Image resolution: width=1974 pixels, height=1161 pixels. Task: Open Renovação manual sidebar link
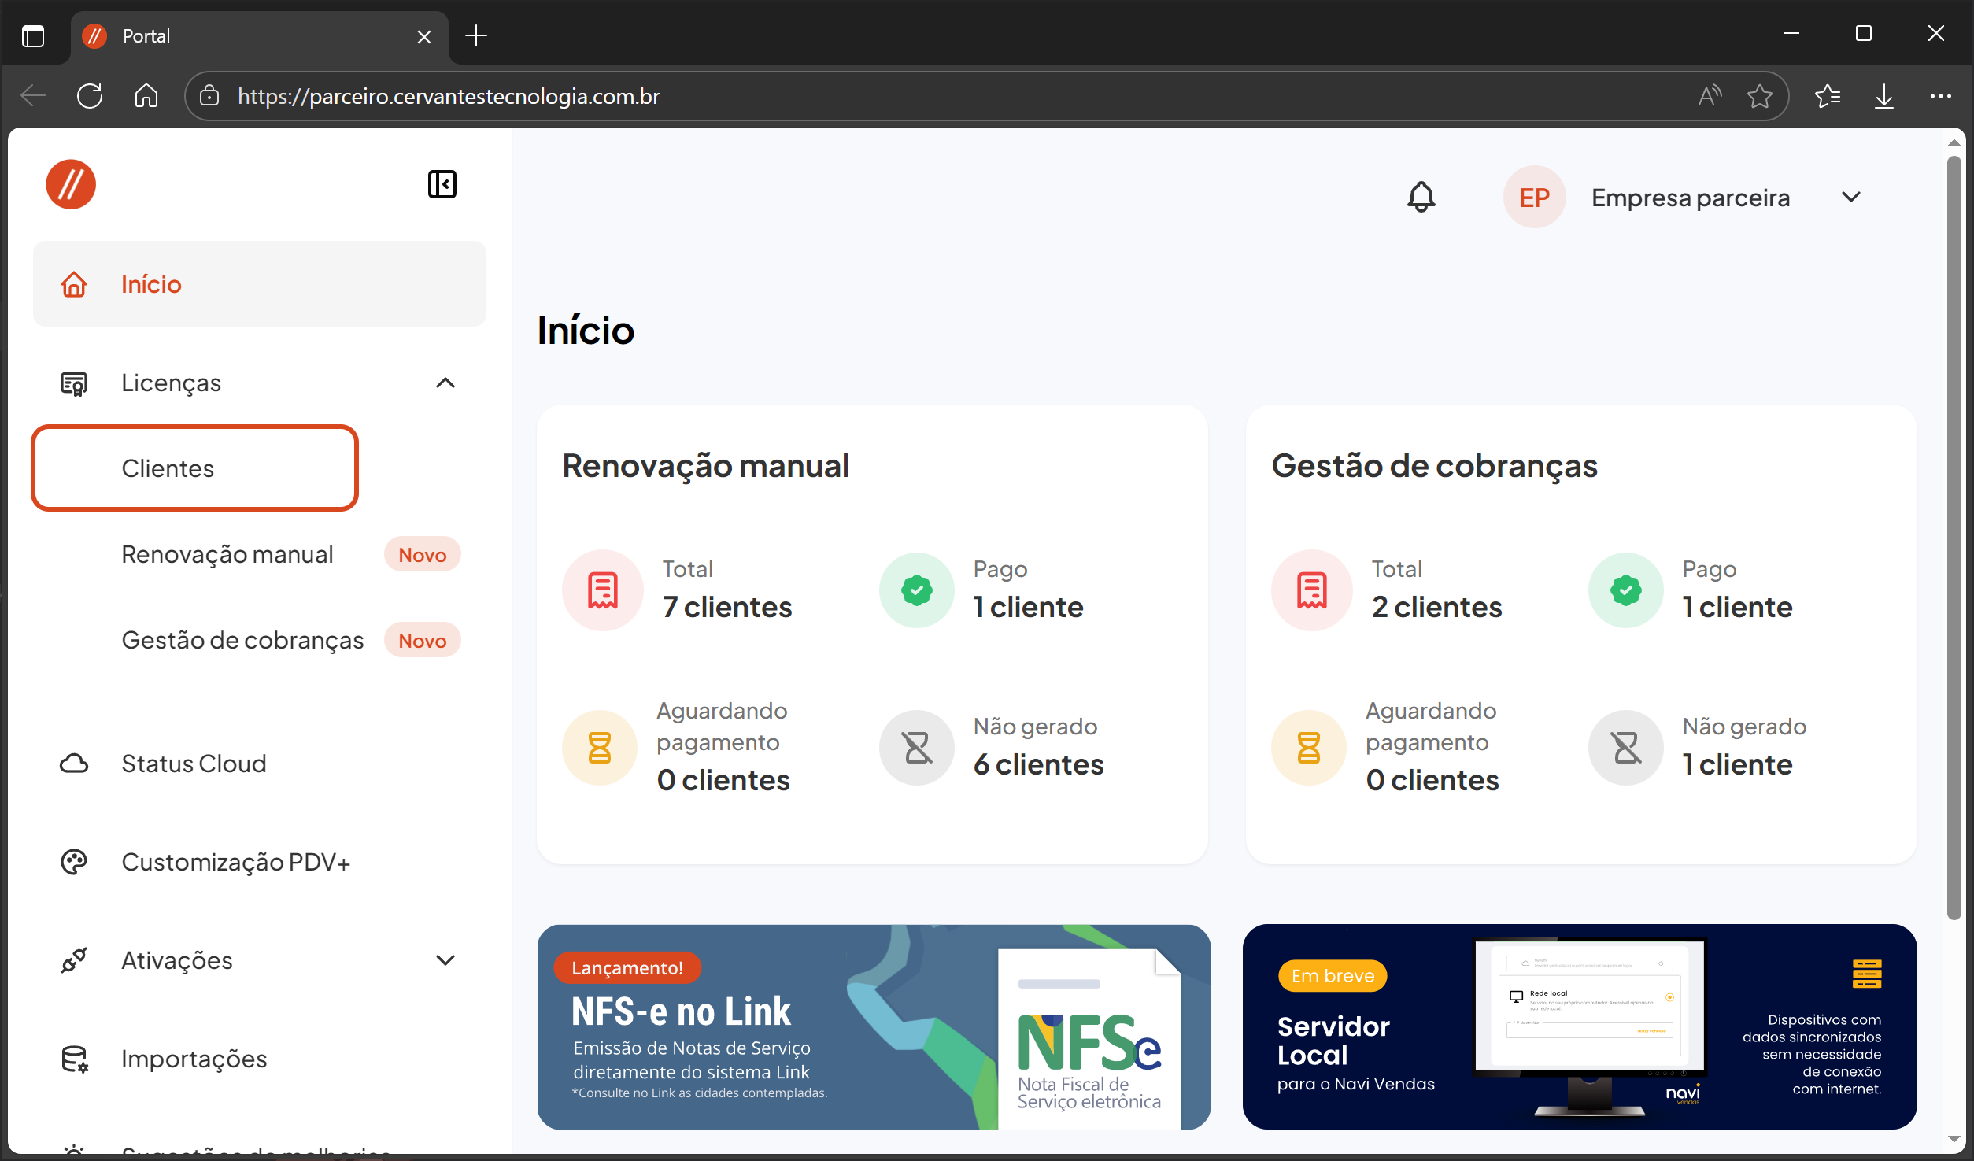click(x=227, y=554)
